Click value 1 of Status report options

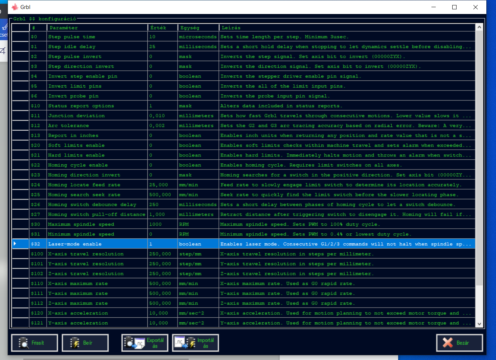tap(163, 106)
